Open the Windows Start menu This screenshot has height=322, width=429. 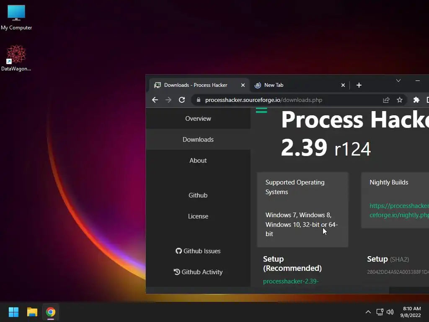pos(13,312)
